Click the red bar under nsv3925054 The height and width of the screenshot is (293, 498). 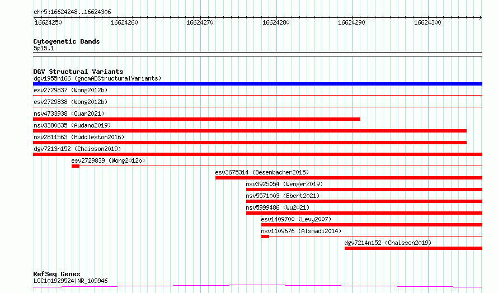(364, 190)
